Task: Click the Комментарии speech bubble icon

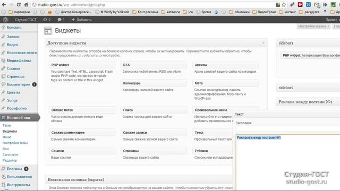Action: 3,84
